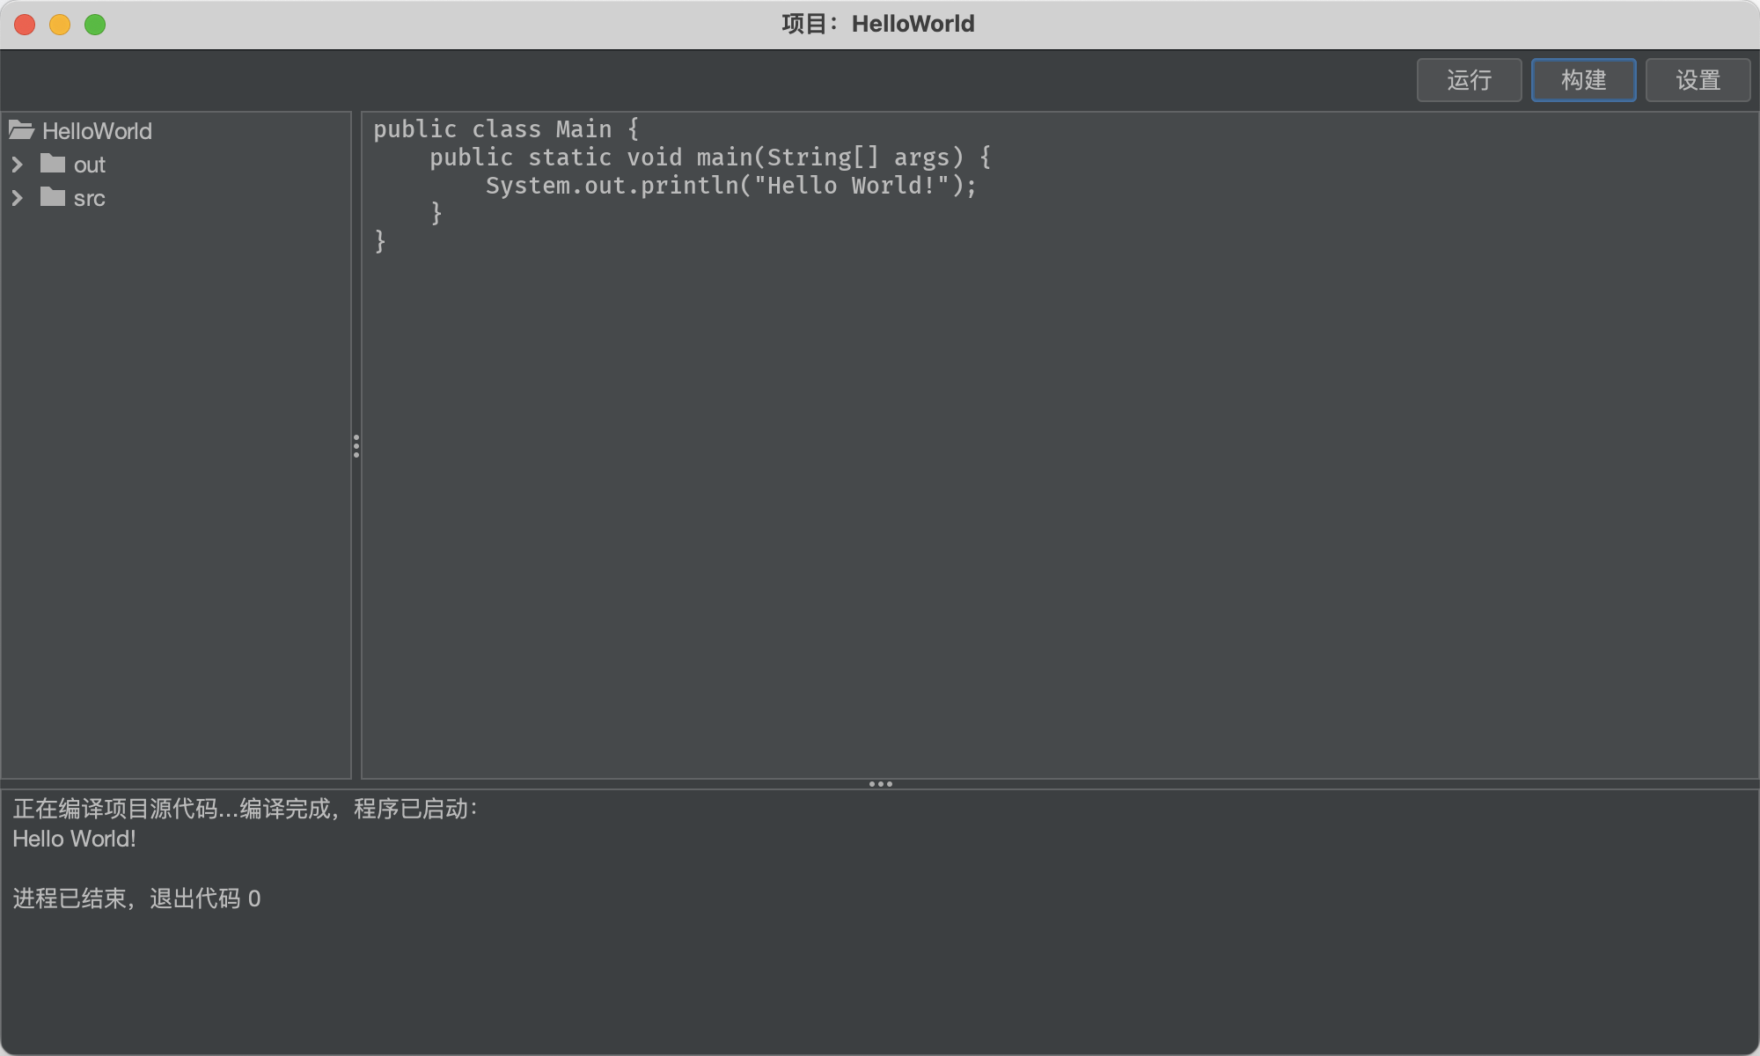This screenshot has width=1760, height=1056.
Task: Place cursor on 'public class Main {' line
Action: click(506, 129)
